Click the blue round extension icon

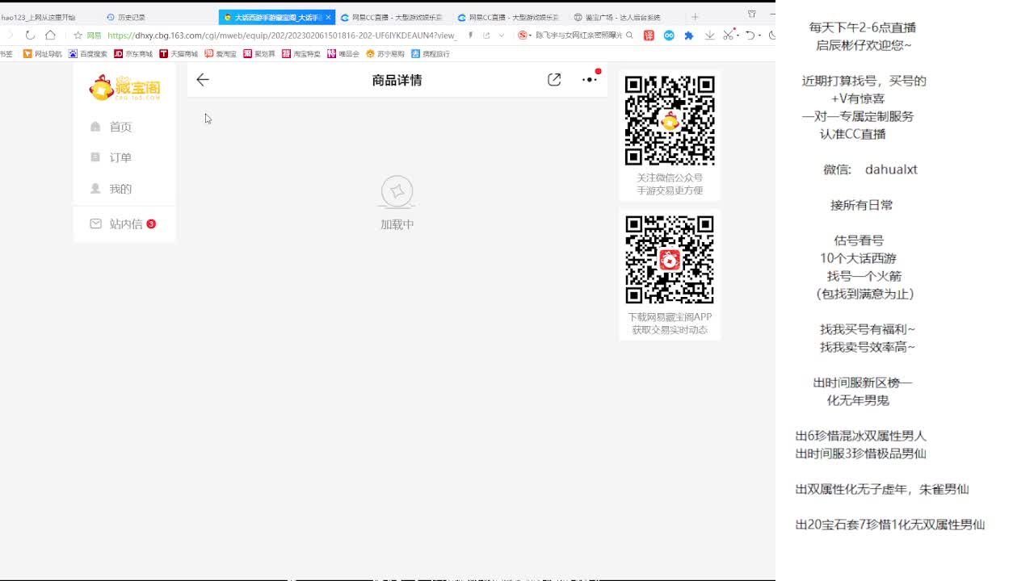(x=669, y=36)
